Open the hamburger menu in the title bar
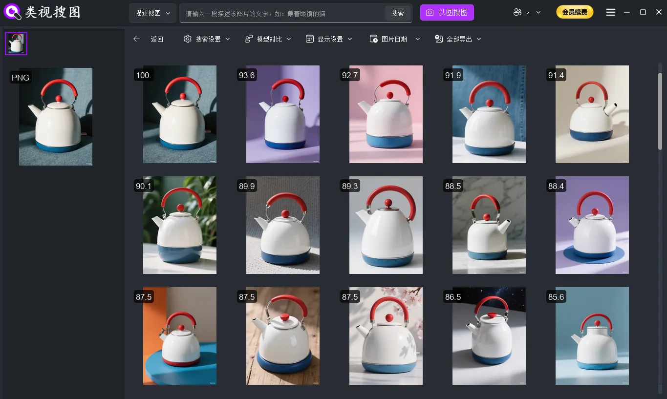This screenshot has height=399, width=667. coord(610,12)
